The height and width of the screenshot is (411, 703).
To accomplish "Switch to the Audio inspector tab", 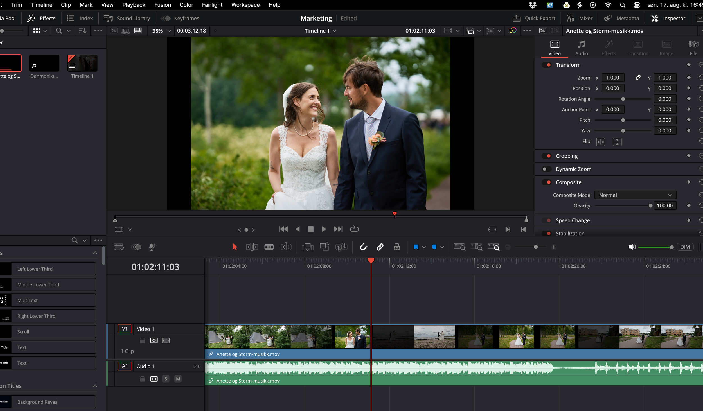I will tap(581, 48).
